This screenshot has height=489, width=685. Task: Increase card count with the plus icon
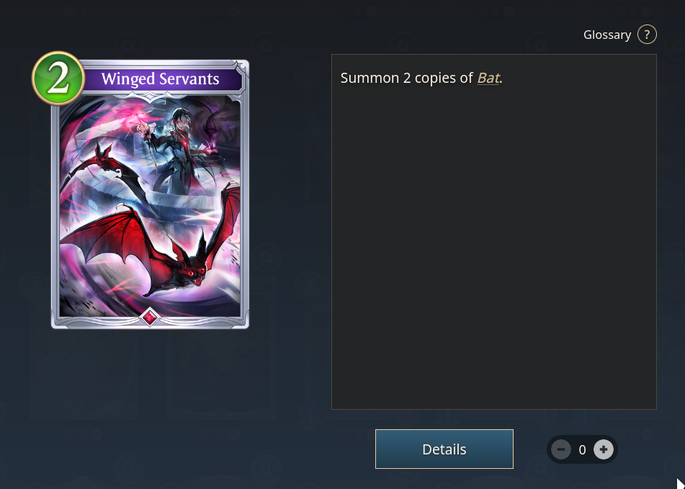click(x=604, y=449)
